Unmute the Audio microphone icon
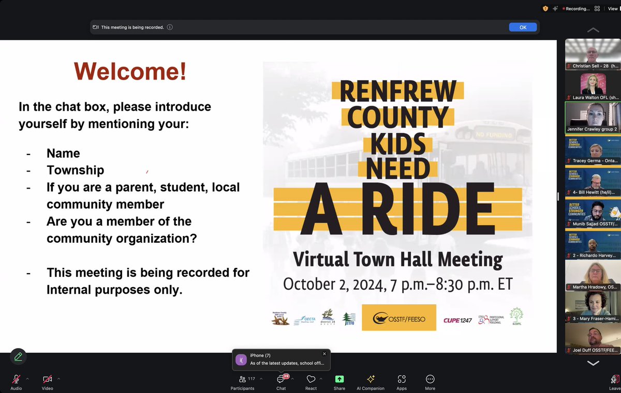Viewport: 621px width, 393px height. pos(17,379)
